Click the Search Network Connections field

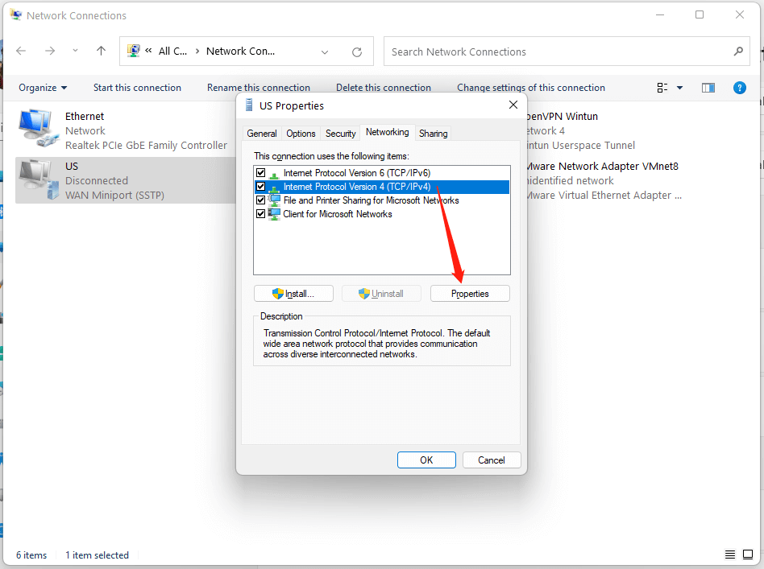[x=567, y=52]
